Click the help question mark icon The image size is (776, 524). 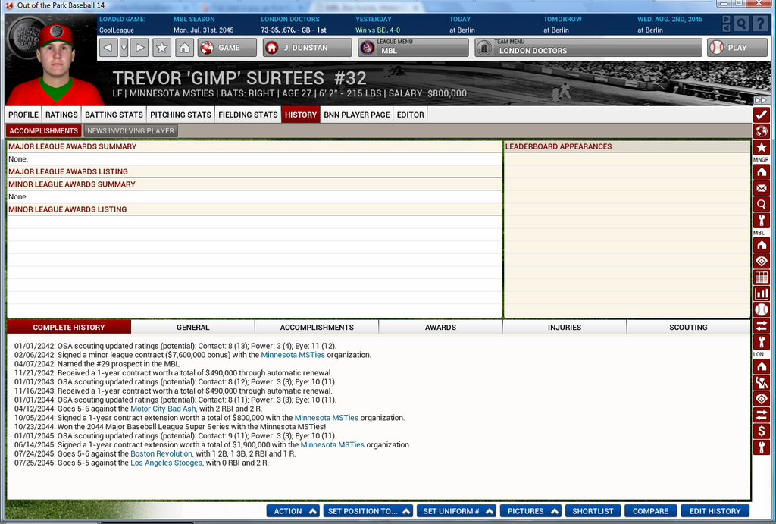760,24
